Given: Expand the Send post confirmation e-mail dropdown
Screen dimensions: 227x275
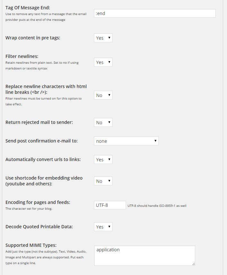Looking at the screenshot, I should (x=126, y=141).
